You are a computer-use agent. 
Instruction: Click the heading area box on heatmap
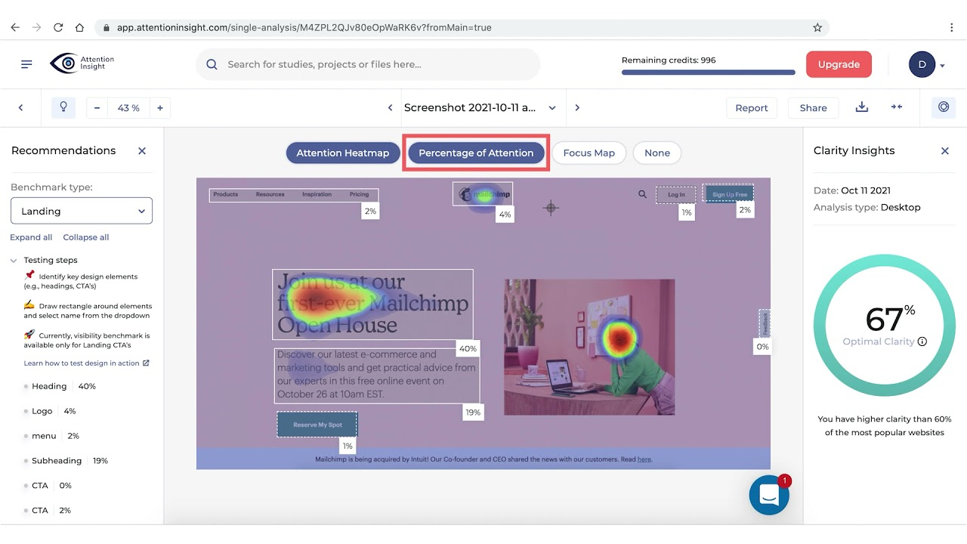(x=372, y=304)
